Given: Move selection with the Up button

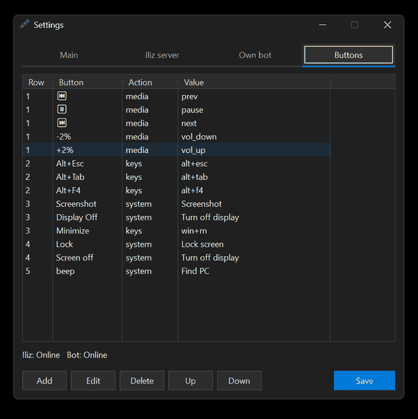Looking at the screenshot, I should point(191,381).
